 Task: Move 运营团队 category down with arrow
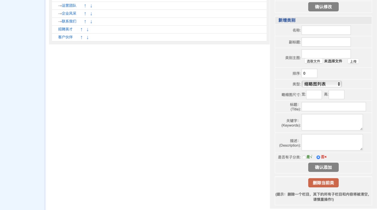(91, 6)
